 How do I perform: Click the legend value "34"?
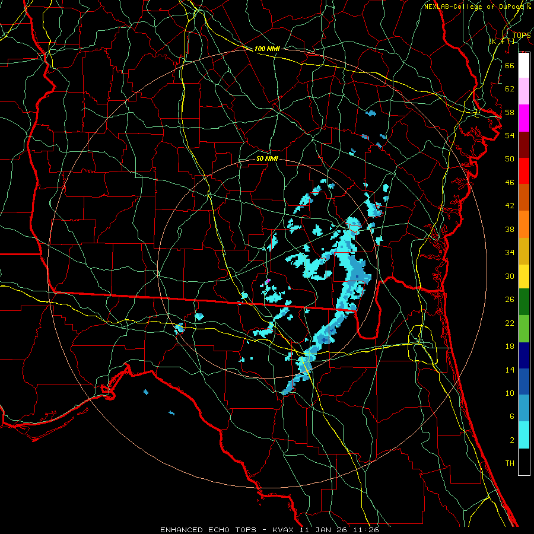[510, 253]
